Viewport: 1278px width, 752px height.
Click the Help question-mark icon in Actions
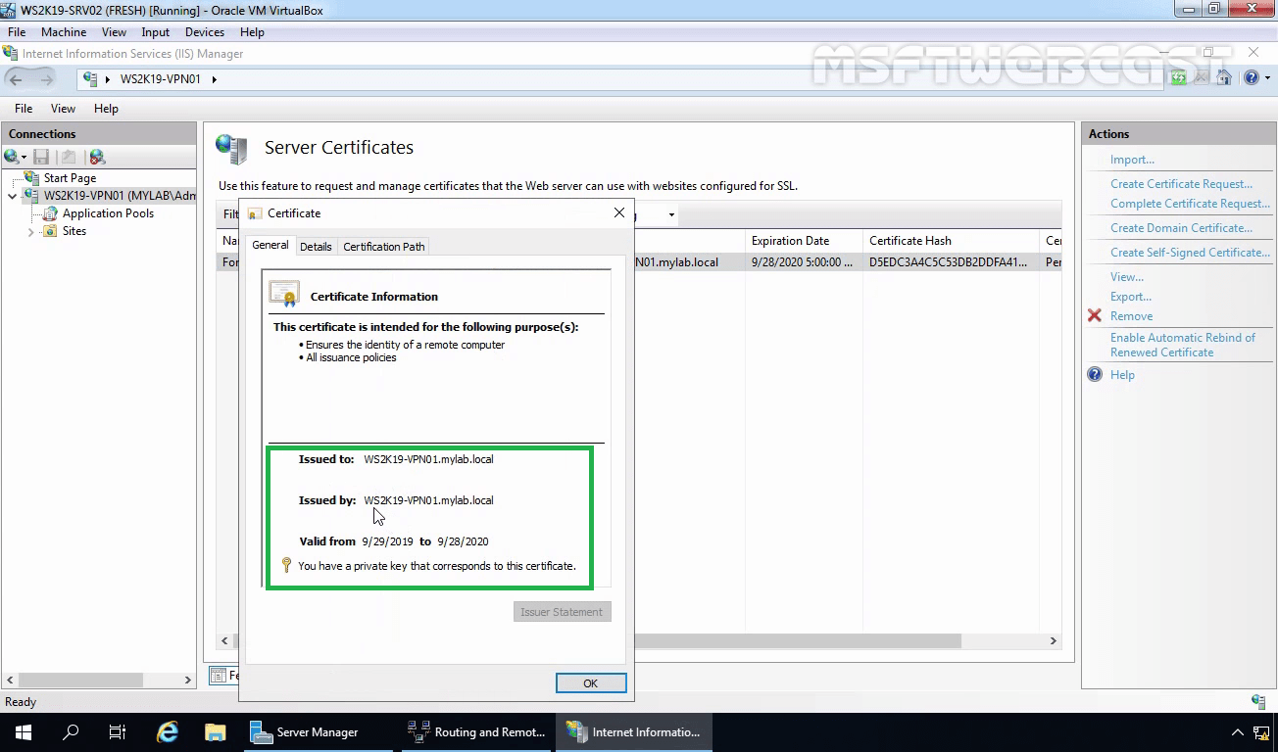pyautogui.click(x=1095, y=374)
